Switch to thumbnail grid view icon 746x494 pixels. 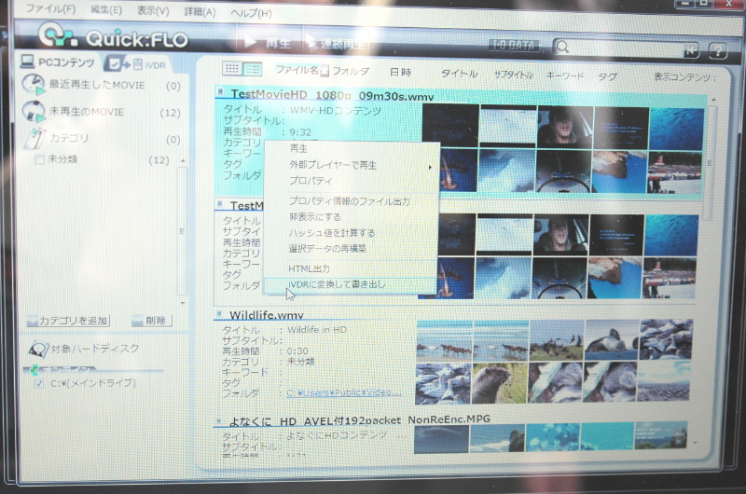click(x=232, y=69)
